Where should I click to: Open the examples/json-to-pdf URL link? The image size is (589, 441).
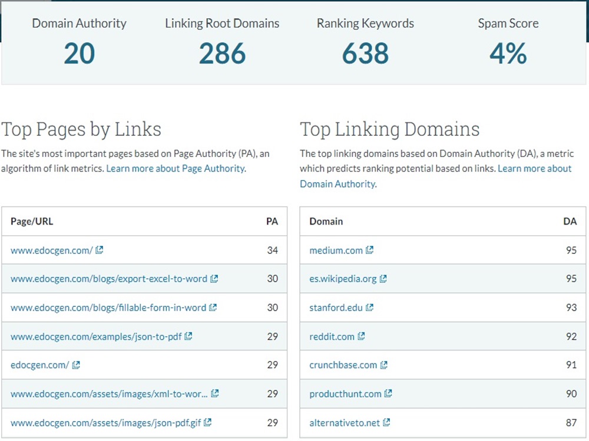[x=96, y=336]
